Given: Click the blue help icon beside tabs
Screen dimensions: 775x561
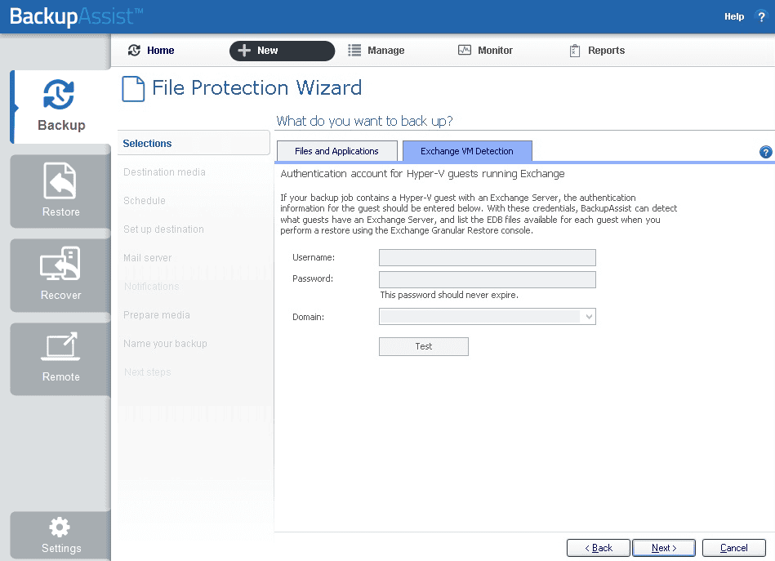Looking at the screenshot, I should click(765, 152).
